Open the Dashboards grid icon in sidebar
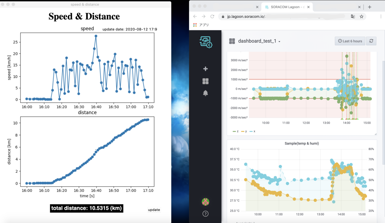 (206, 81)
